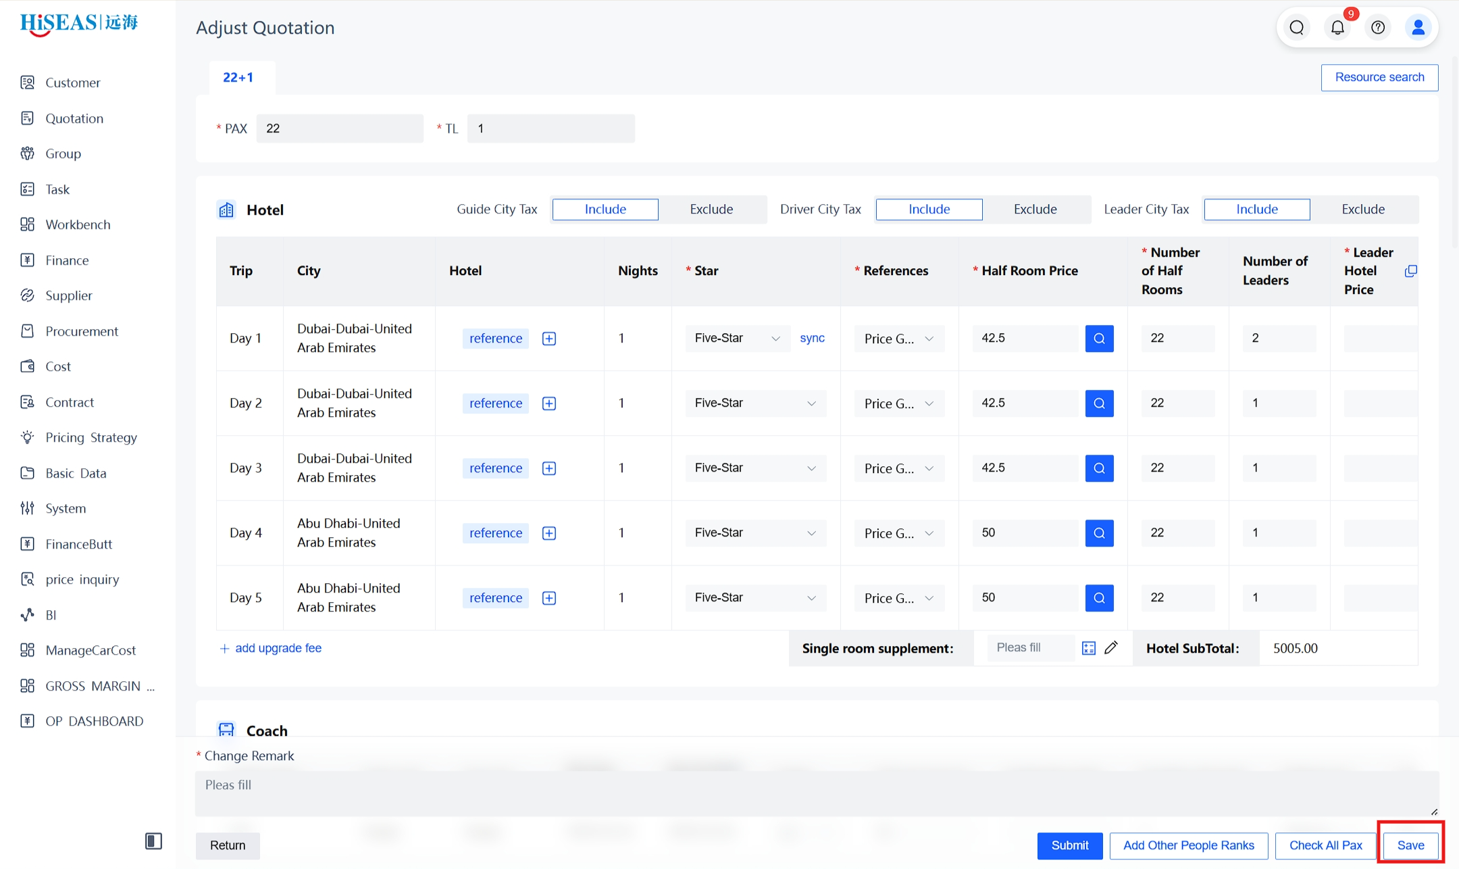
Task: Focus the PAX input field
Action: tap(340, 128)
